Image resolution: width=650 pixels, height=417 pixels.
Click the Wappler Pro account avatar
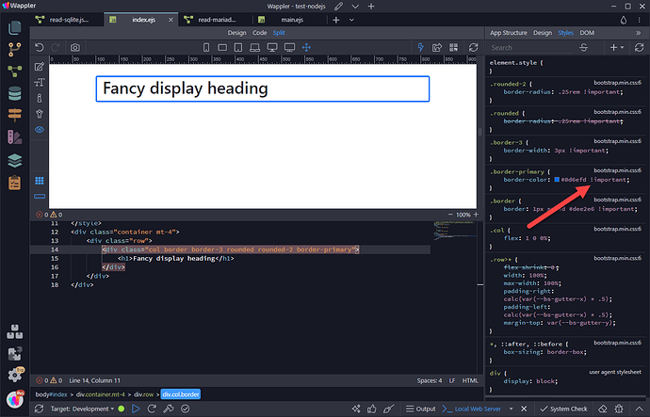pos(15,400)
